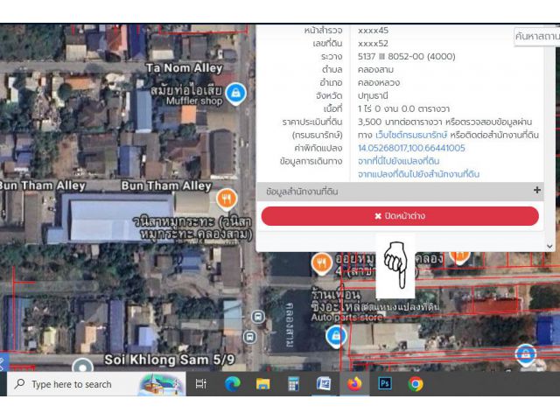This screenshot has width=560, height=420.
Task: Open Google Chrome from taskbar
Action: click(x=416, y=384)
